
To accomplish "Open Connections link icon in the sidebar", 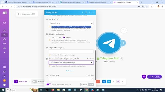I will pyautogui.click(x=4, y=44).
